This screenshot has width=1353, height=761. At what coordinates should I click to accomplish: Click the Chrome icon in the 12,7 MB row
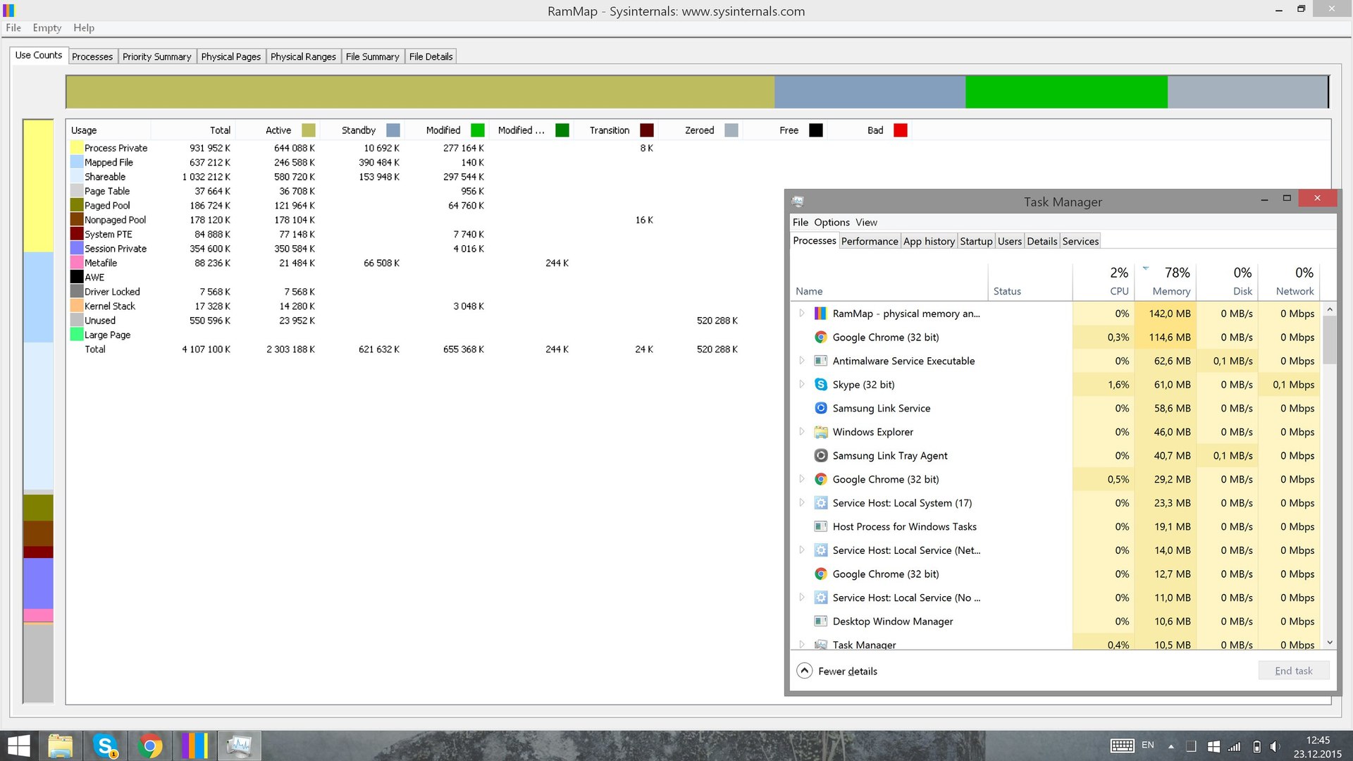tap(820, 574)
